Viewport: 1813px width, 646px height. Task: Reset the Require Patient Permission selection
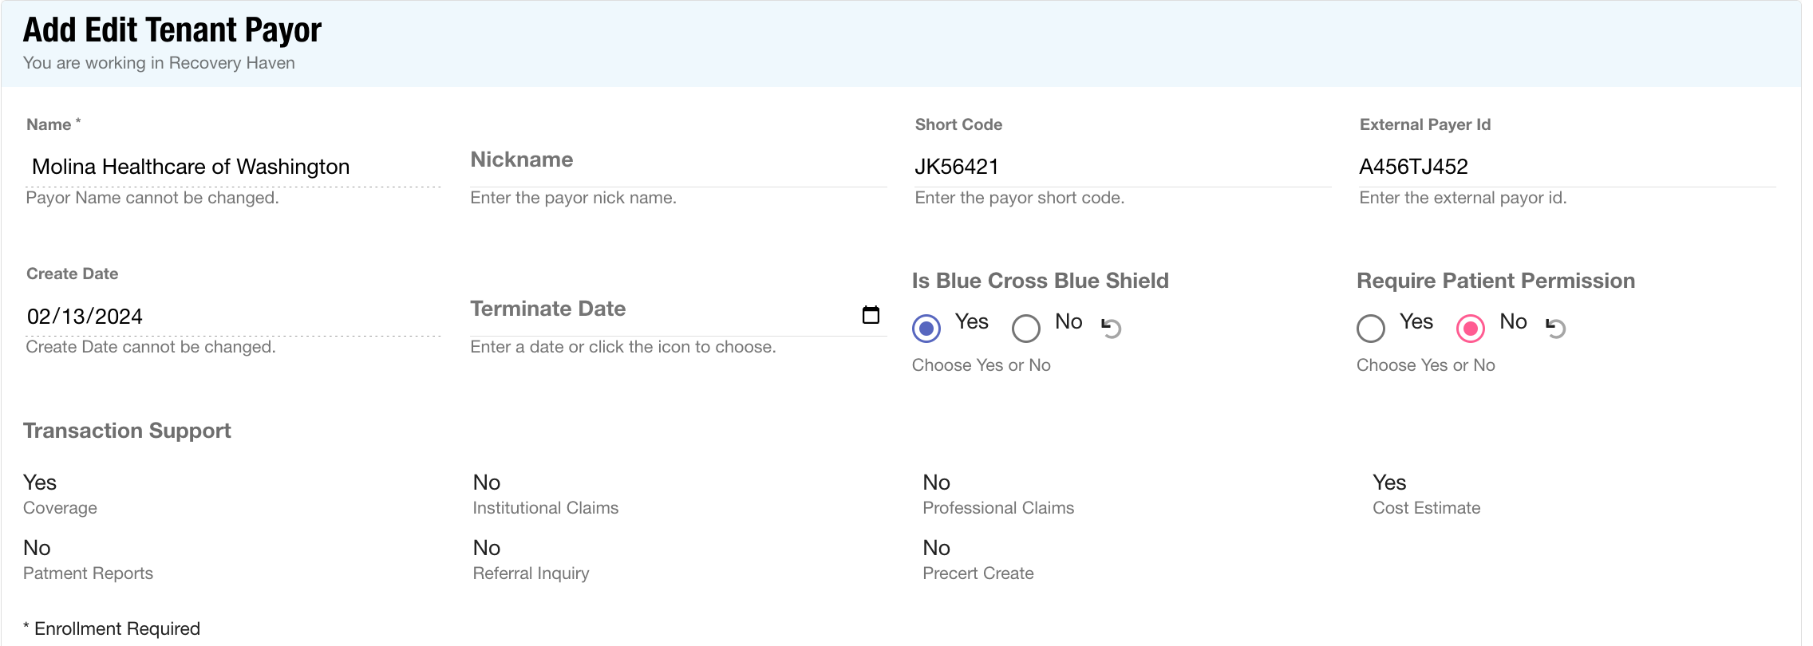click(x=1555, y=327)
